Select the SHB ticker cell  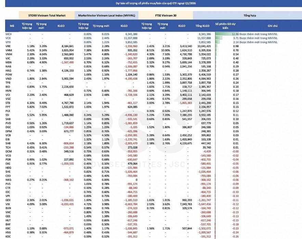click(x=8, y=143)
